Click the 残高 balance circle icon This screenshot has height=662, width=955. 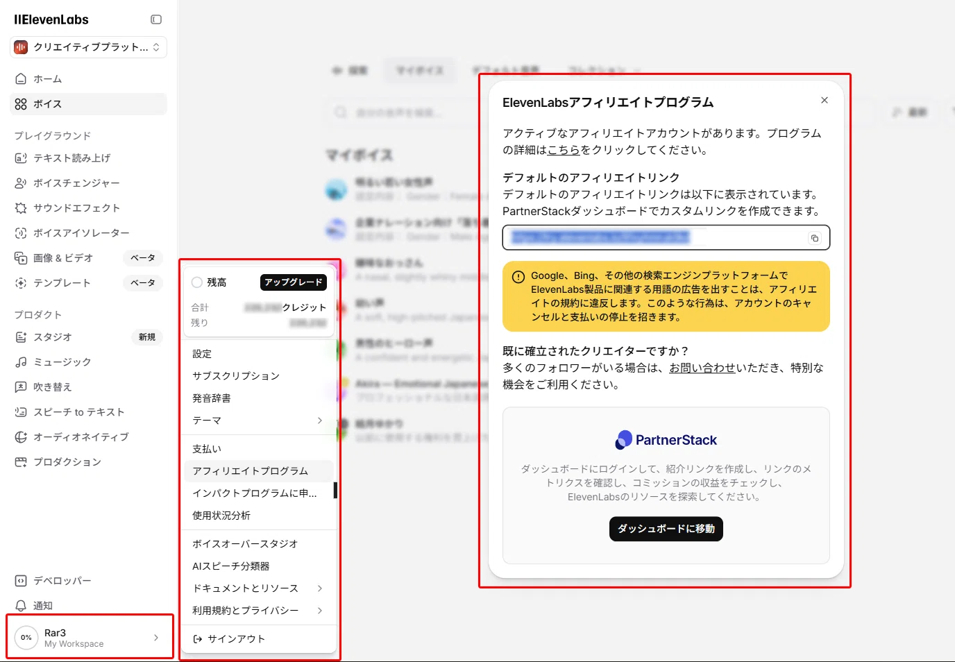[197, 282]
